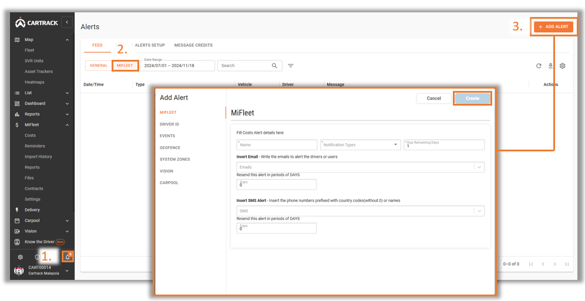
Task: Select the MIFLEET feed toggle
Action: [125, 66]
